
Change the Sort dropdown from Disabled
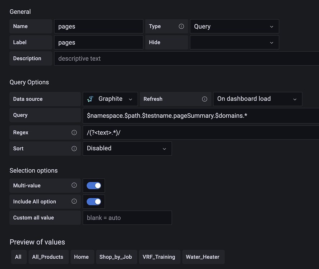tap(127, 148)
